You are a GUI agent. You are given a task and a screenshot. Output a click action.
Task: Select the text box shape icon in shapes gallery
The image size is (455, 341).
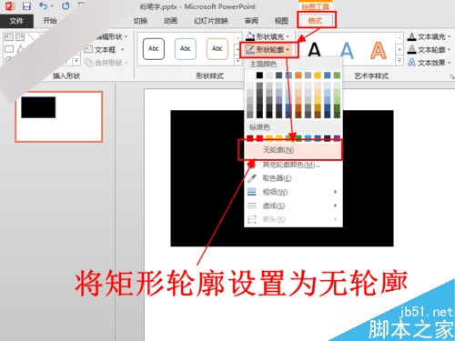9,37
